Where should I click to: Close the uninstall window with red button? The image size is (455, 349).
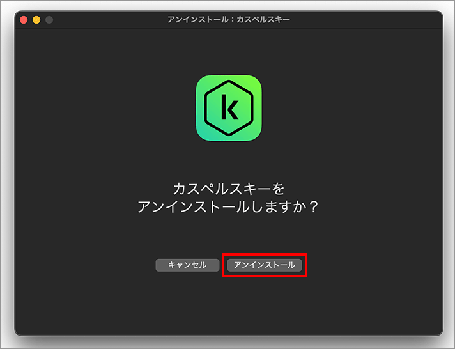24,20
